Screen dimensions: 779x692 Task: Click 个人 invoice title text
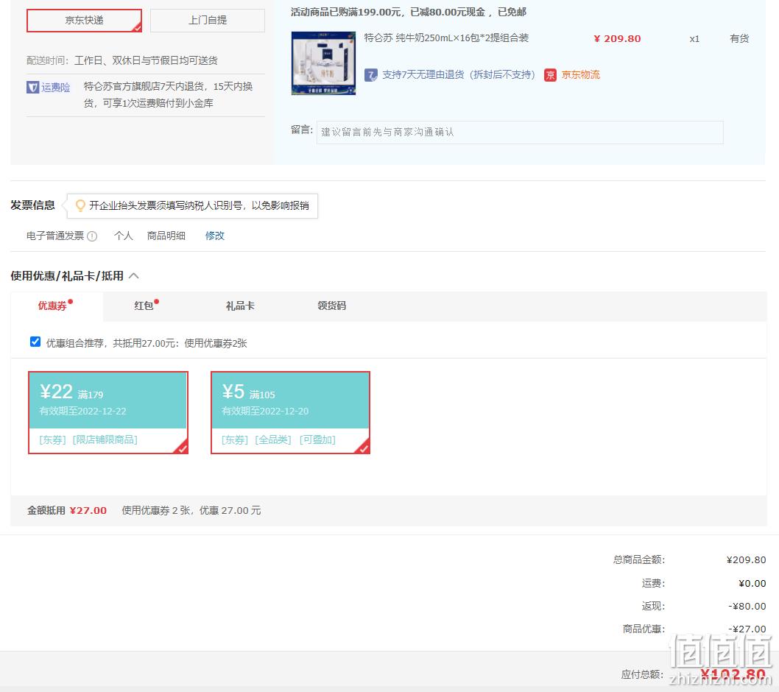(x=123, y=236)
